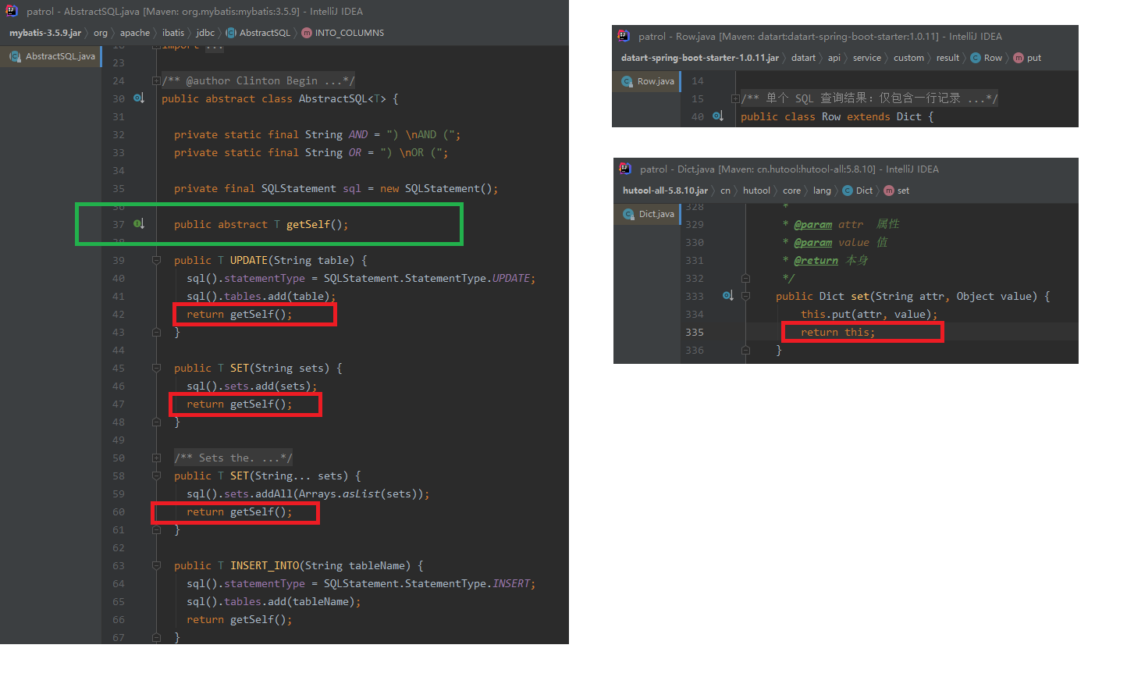Click 'return getSelf();' on line 47
The width and height of the screenshot is (1127, 684).
240,404
